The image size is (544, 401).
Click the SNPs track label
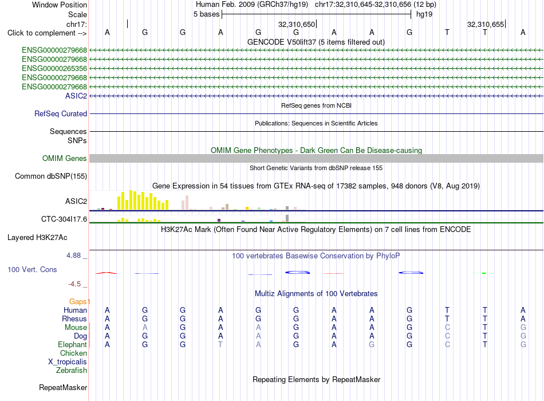coord(77,140)
